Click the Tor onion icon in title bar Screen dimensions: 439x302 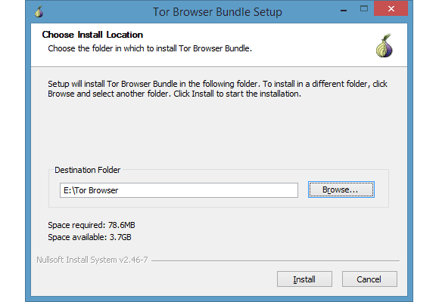39,12
